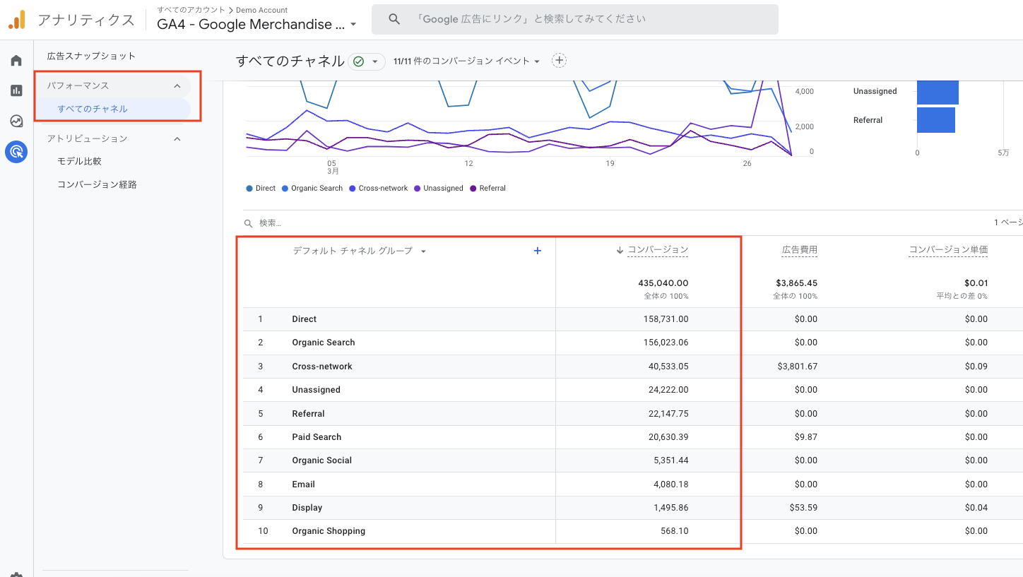Open the Home icon in sidebar
This screenshot has width=1023, height=577.
[x=16, y=61]
